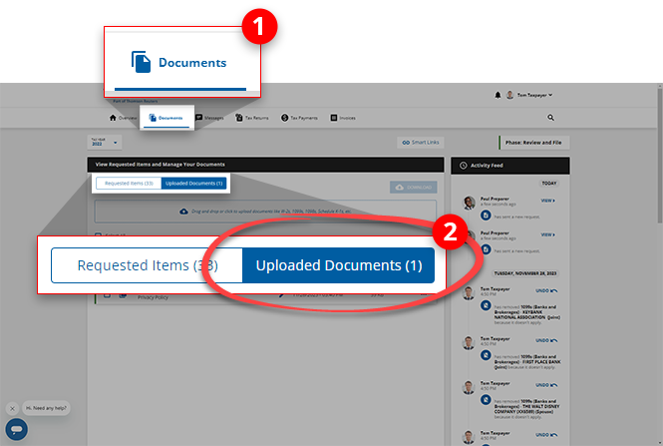Click the Privacy Policy document name

click(x=153, y=297)
